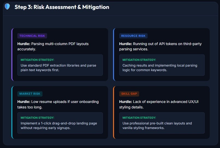
Task: Click the Step 3: Risk Assessment & Mitigation heading
Action: 62,7
